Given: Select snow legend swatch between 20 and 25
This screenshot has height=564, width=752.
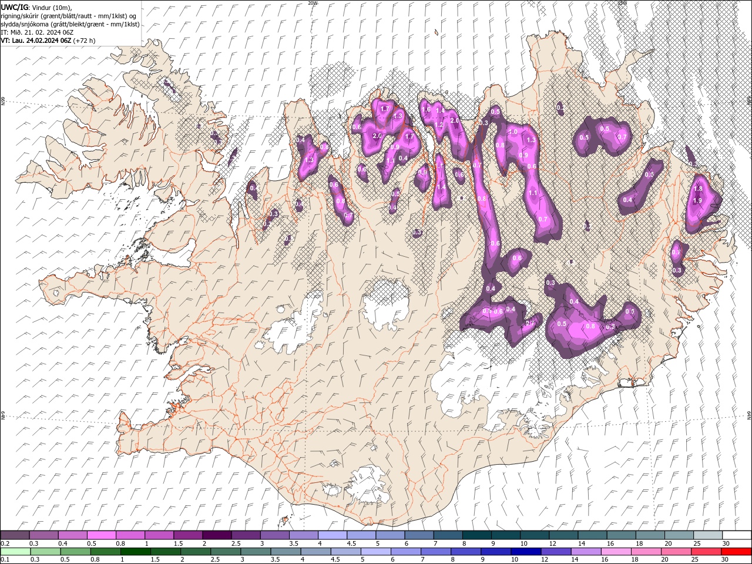Looking at the screenshot, I should point(679,535).
